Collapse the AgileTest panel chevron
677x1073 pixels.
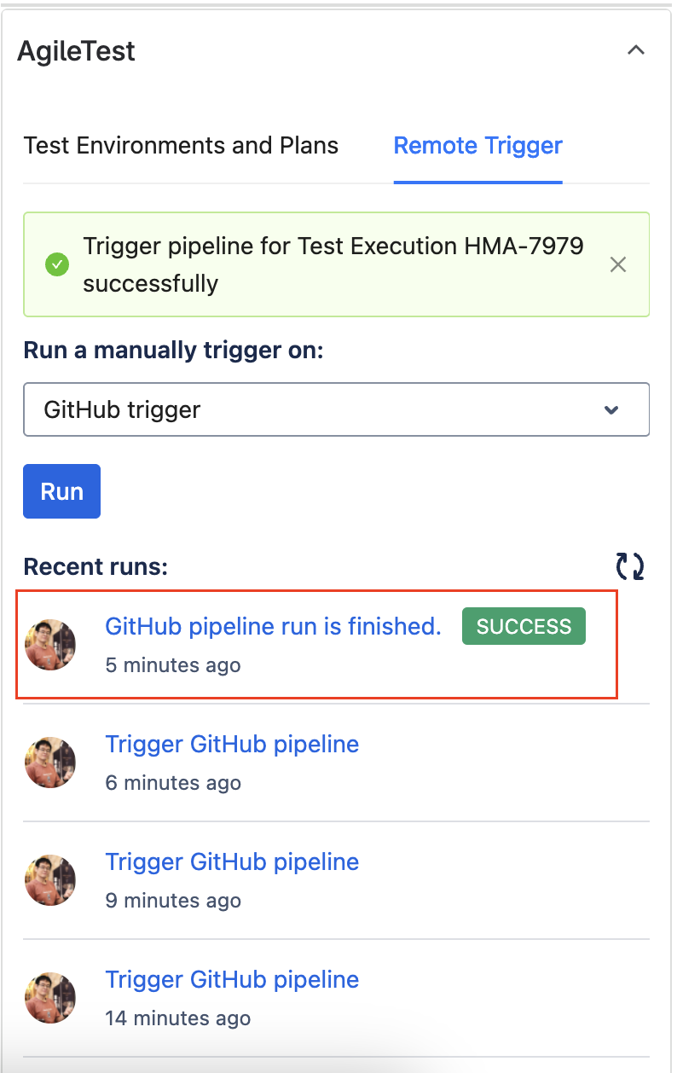click(x=635, y=50)
